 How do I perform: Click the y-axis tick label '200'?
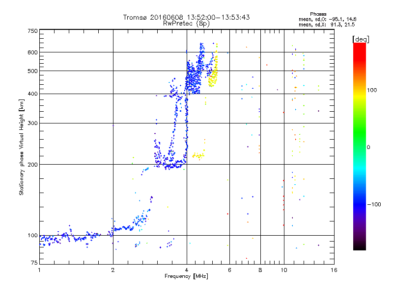32,165
